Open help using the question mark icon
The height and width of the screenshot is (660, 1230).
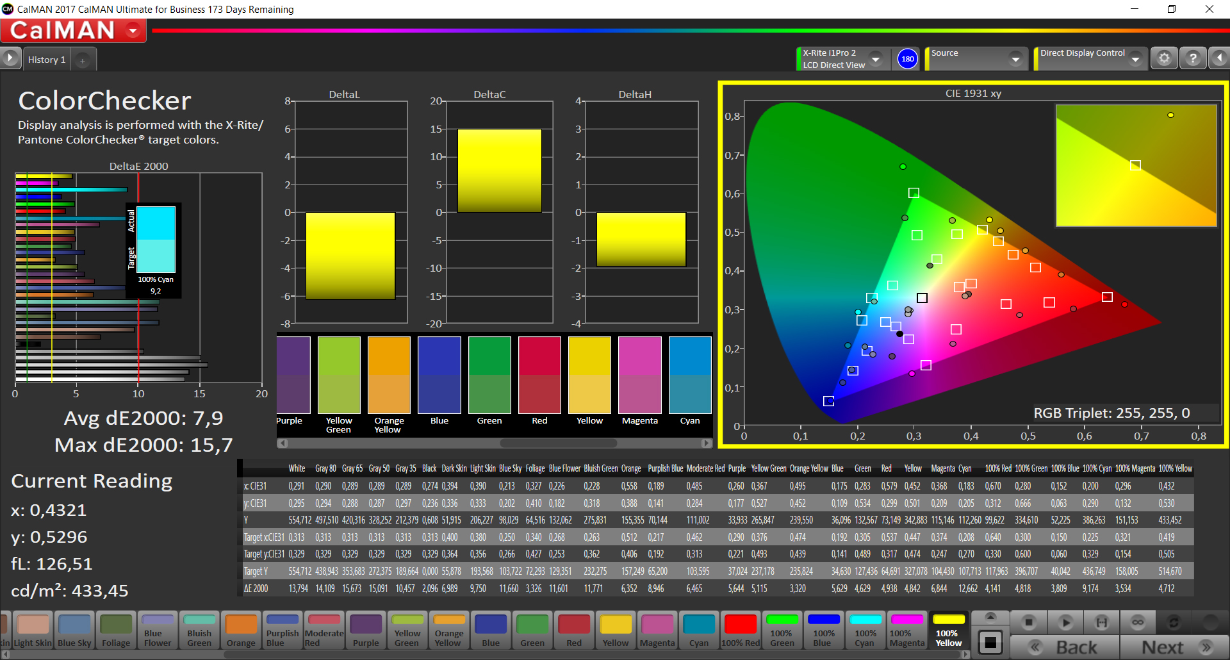(x=1193, y=58)
